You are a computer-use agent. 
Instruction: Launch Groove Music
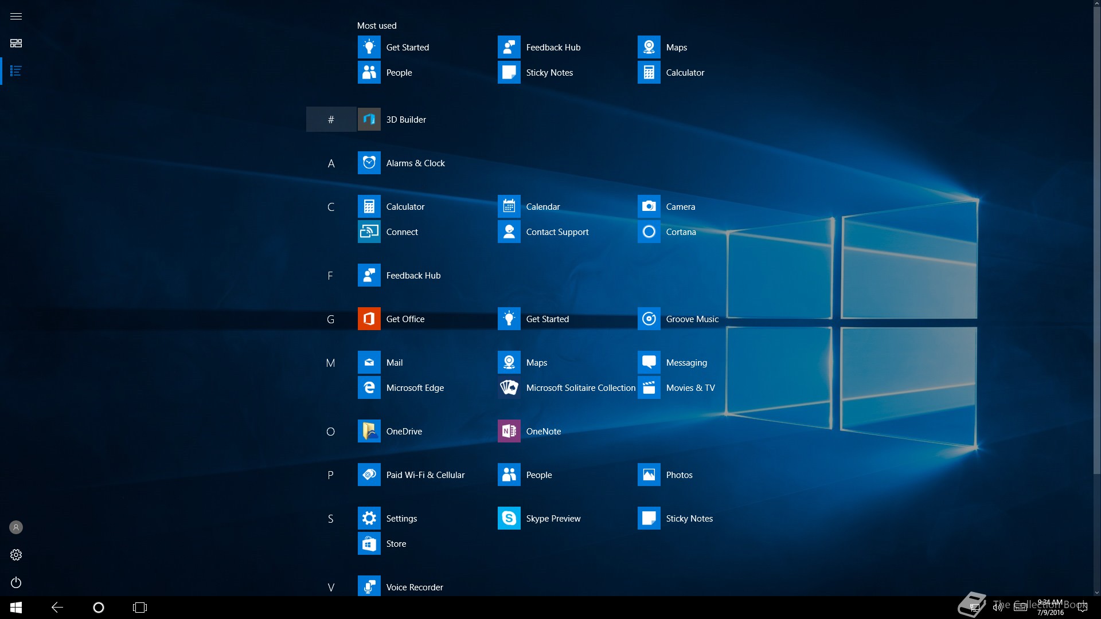(x=678, y=319)
